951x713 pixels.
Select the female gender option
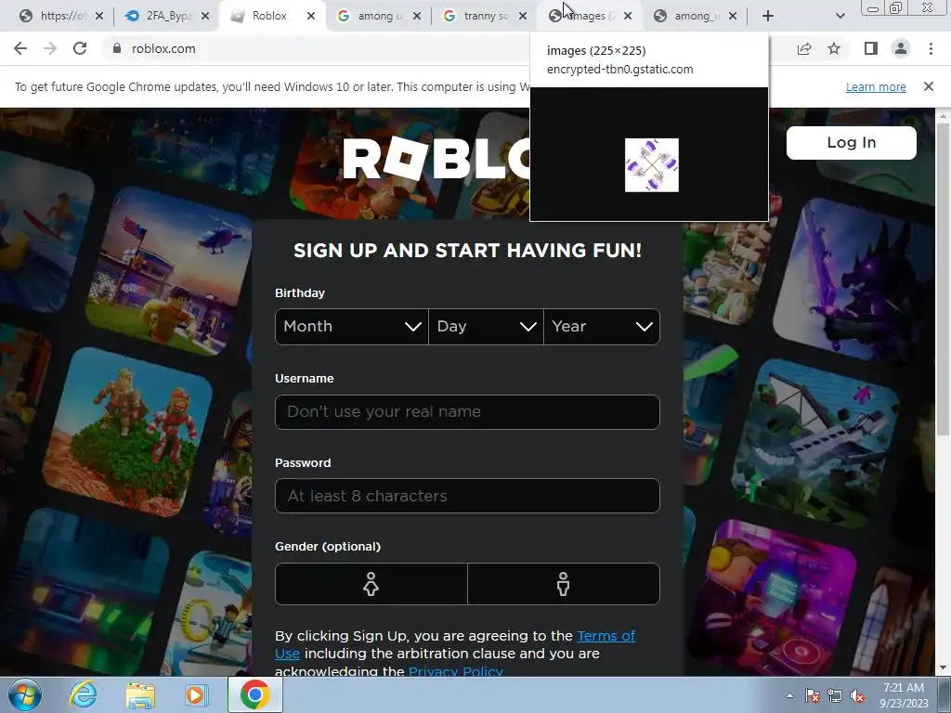pos(371,584)
